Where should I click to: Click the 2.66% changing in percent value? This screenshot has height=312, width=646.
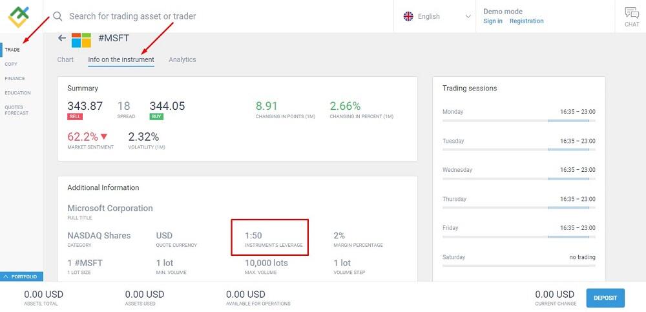pos(345,106)
